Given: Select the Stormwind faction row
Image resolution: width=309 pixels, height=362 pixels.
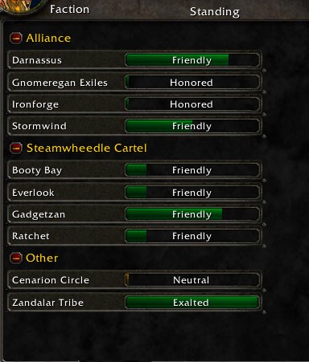Looking at the screenshot, I should 135,126.
